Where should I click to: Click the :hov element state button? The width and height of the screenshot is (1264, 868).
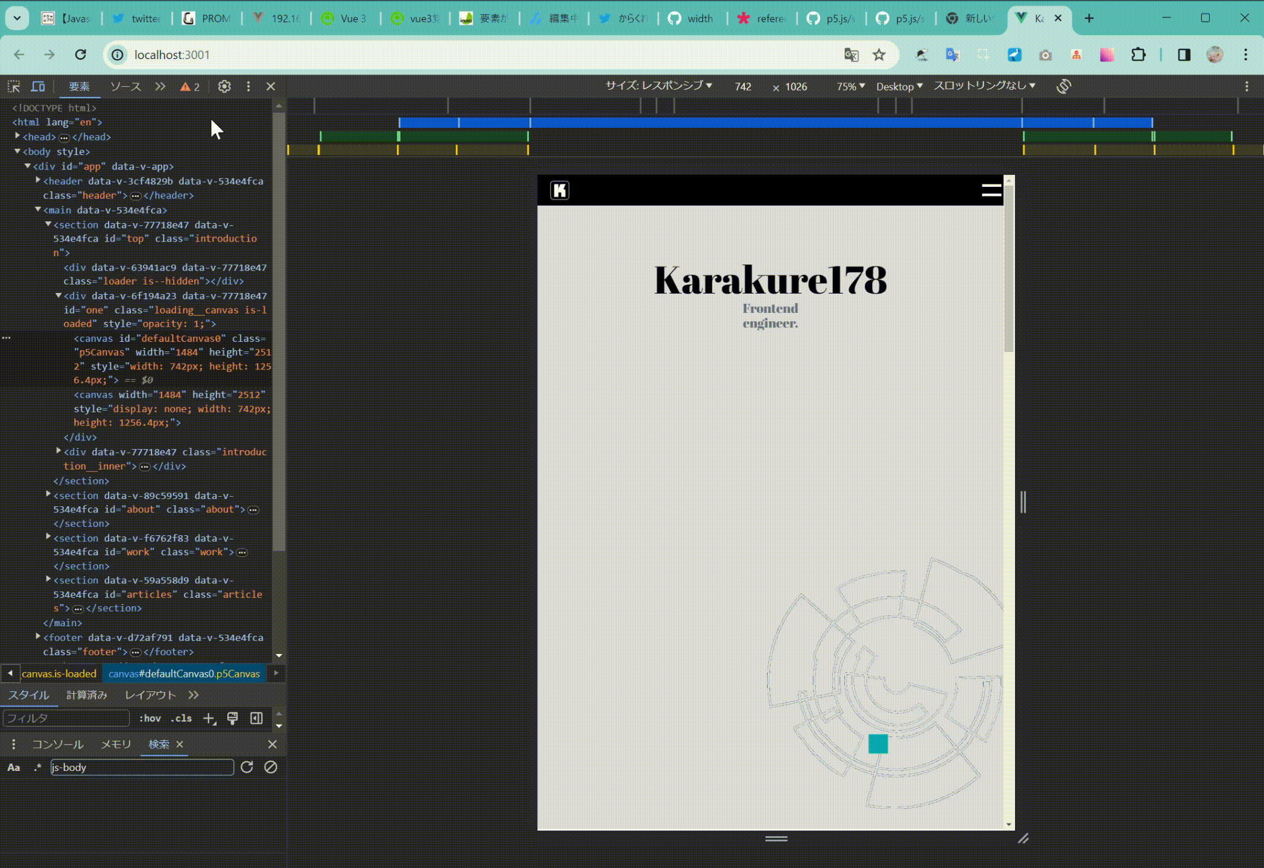coord(150,719)
